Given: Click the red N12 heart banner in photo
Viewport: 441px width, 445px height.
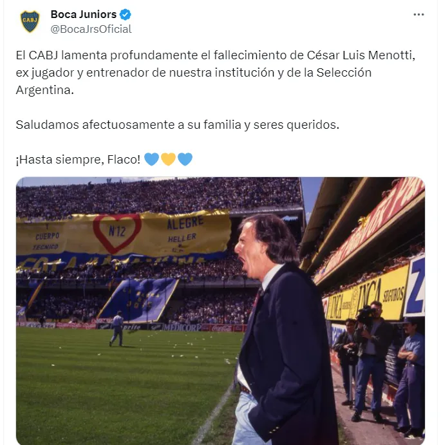Looking at the screenshot, I should pos(117,233).
